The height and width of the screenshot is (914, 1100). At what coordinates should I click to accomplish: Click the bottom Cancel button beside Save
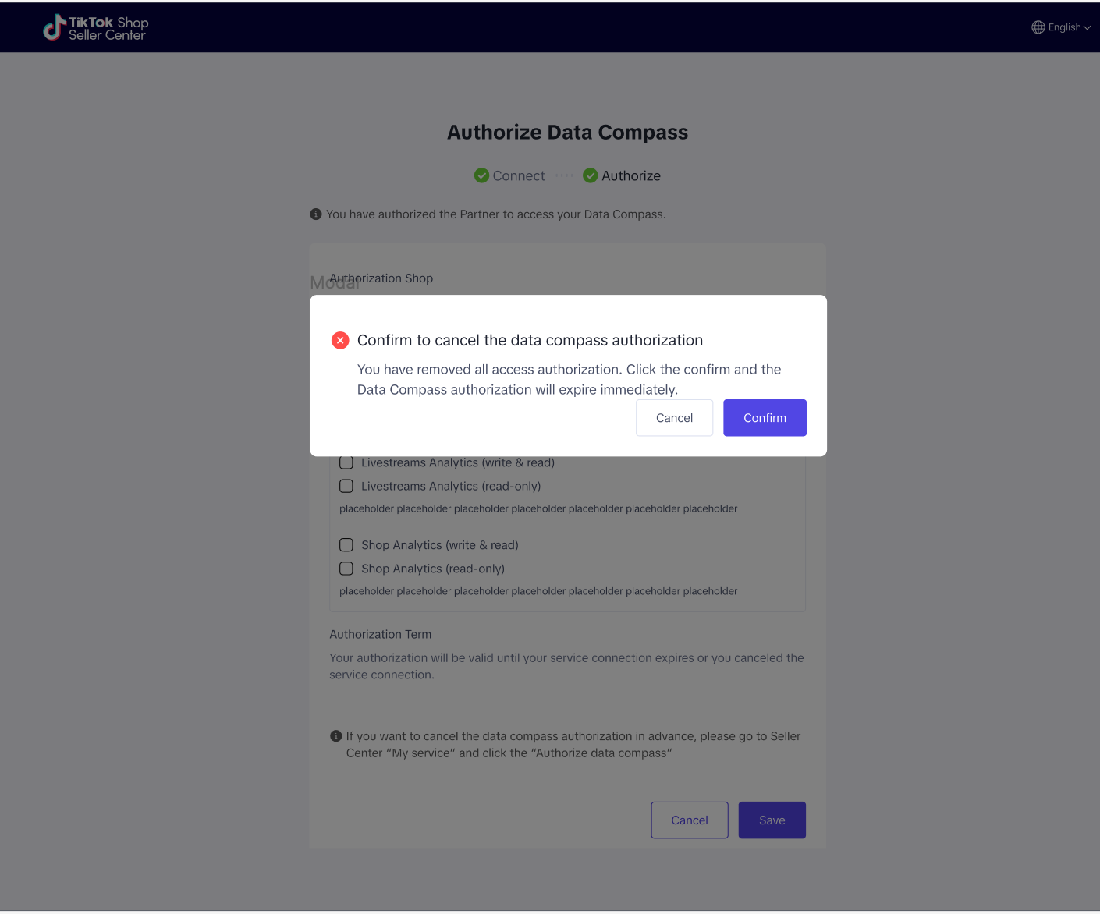(690, 820)
